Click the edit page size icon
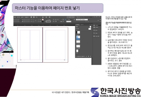Viewport: 141px width, 97px height. [x=86, y=56]
